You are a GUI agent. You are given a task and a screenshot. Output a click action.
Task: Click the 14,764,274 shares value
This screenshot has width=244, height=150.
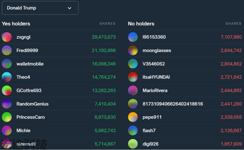pos(104,77)
